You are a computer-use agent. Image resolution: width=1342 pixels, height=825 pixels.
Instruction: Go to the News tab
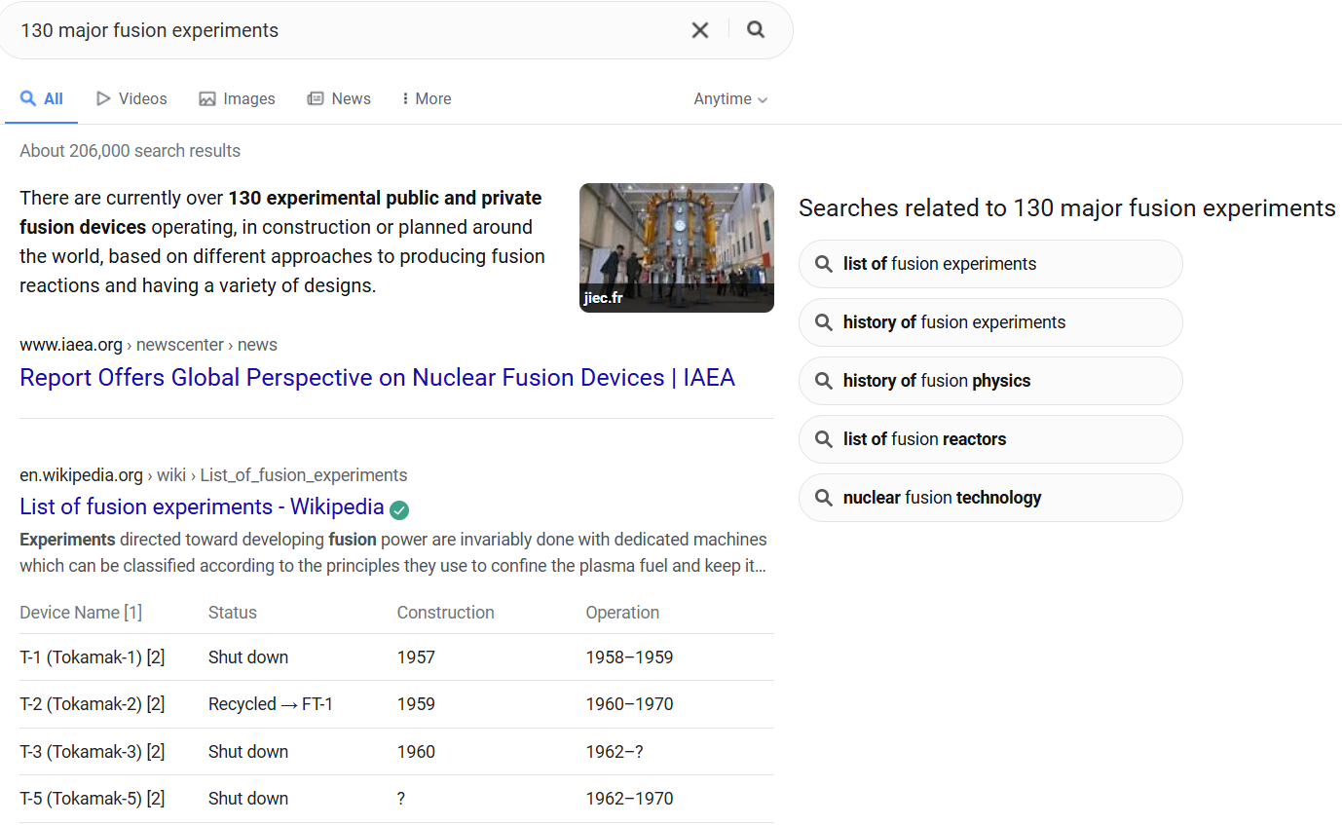(x=339, y=98)
